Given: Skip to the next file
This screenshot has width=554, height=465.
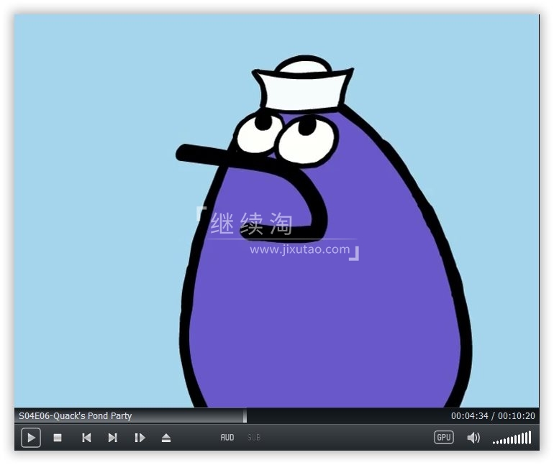Looking at the screenshot, I should [113, 438].
